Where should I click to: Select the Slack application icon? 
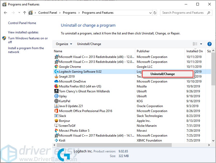56,116
